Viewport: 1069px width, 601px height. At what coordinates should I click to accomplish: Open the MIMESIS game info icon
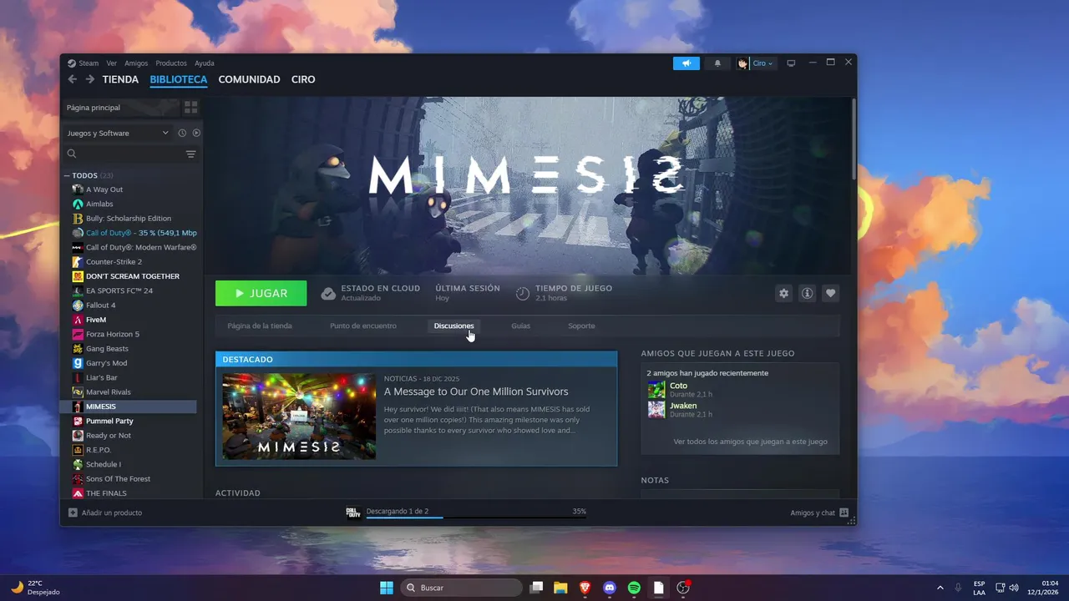click(807, 293)
